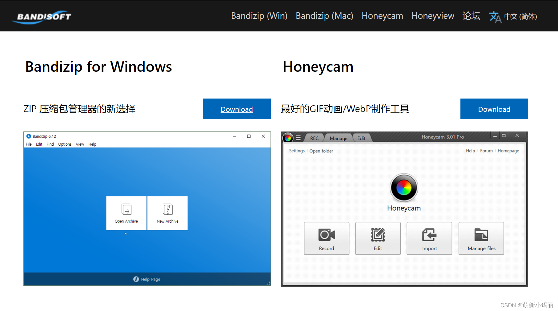The height and width of the screenshot is (311, 558).
Task: Click the large Honeycam lens logo
Action: pyautogui.click(x=404, y=188)
